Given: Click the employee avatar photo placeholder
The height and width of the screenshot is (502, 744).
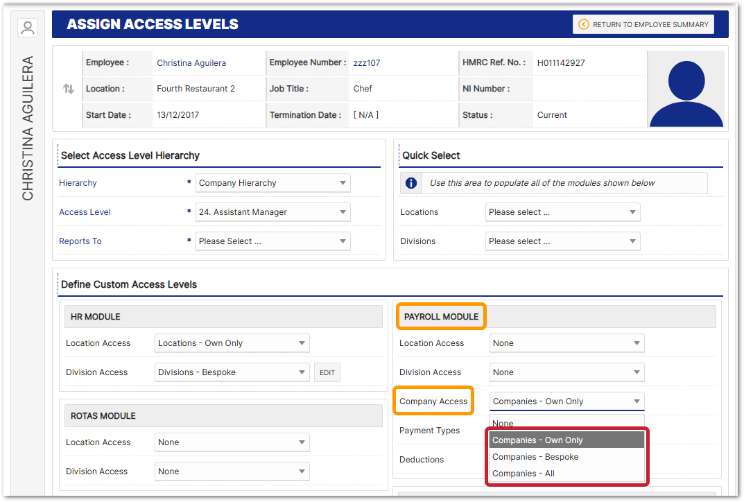Looking at the screenshot, I should pos(686,89).
